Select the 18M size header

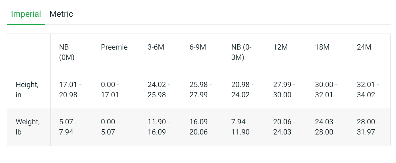point(322,47)
